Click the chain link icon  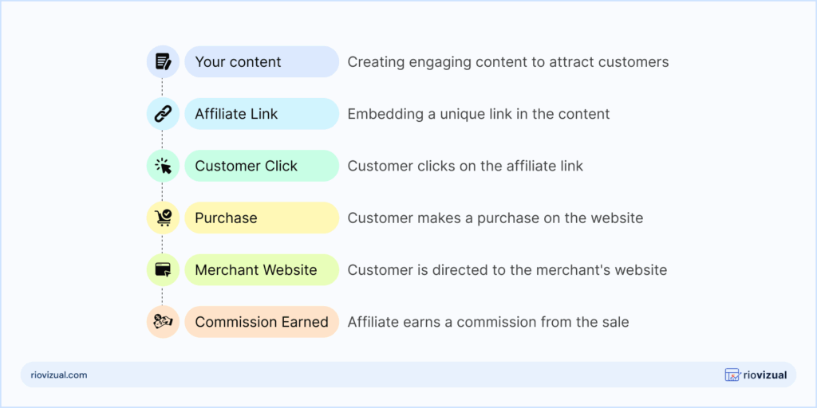[x=163, y=114]
